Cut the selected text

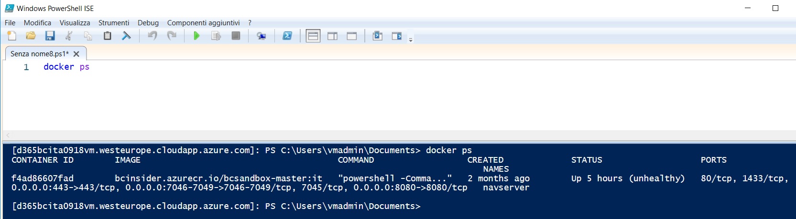(69, 36)
